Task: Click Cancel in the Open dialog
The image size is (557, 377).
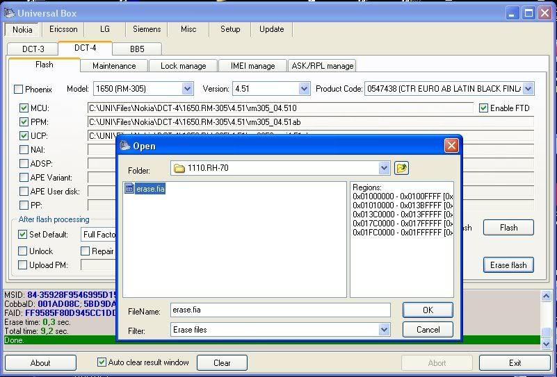Action: click(x=428, y=330)
